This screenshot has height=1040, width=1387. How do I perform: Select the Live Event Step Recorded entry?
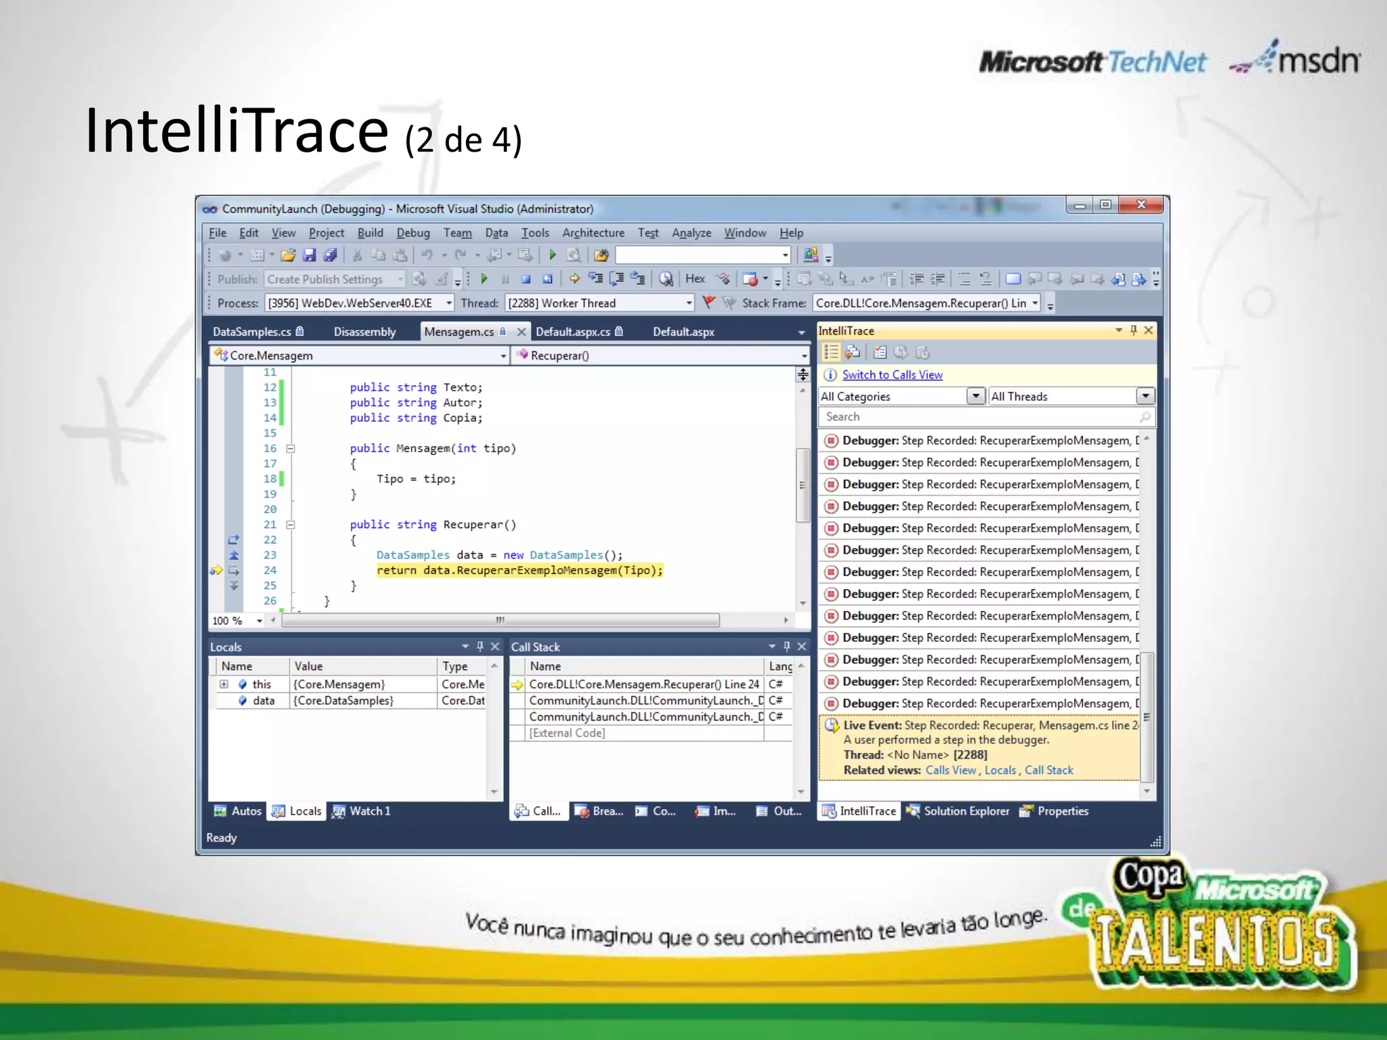979,747
